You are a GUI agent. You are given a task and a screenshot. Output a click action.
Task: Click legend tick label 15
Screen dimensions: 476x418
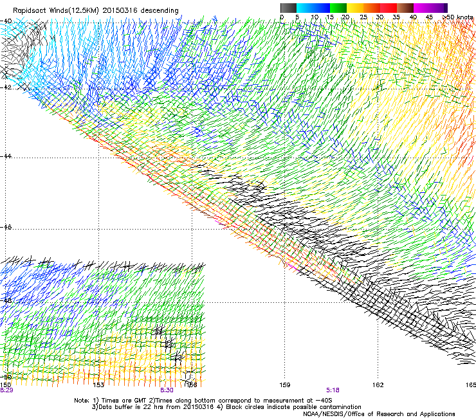(x=330, y=17)
